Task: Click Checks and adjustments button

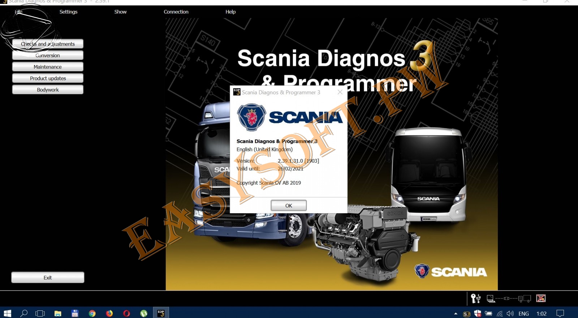Action: 48,44
